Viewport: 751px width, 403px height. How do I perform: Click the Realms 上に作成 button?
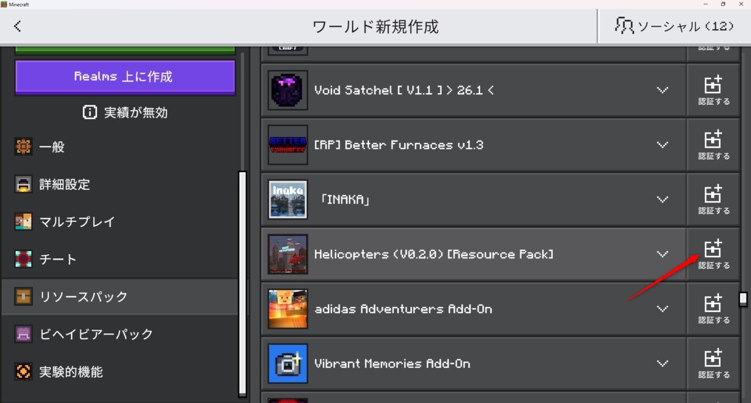pos(125,77)
